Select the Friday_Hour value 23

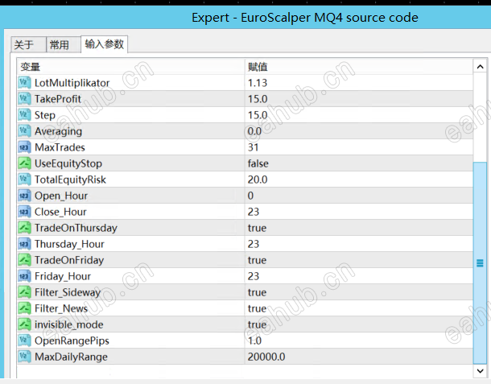(254, 276)
